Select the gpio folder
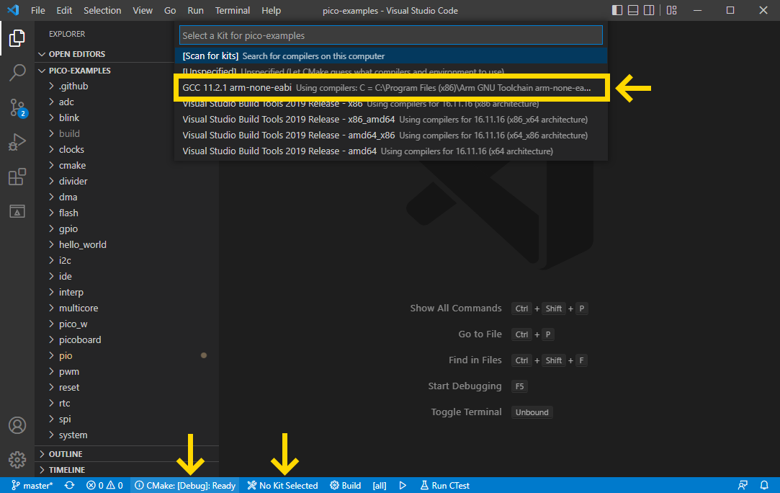The height and width of the screenshot is (493, 780). point(68,229)
